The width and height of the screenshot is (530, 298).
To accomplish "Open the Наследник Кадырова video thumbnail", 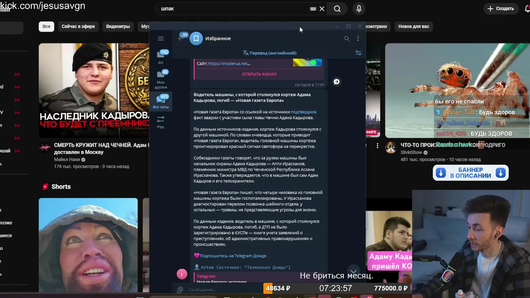I will 94,91.
